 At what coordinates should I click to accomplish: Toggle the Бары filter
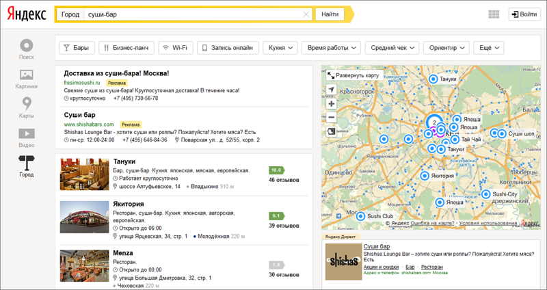coord(77,48)
